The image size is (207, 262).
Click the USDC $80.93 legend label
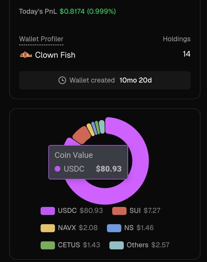(x=80, y=211)
